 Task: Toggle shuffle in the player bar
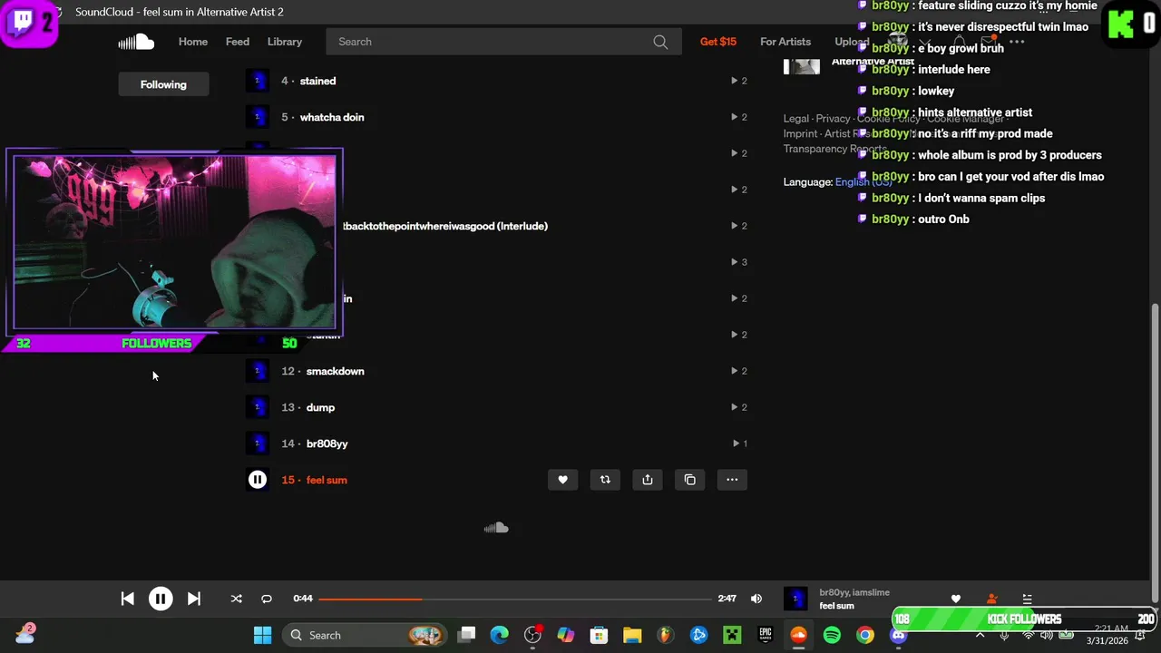[236, 599]
